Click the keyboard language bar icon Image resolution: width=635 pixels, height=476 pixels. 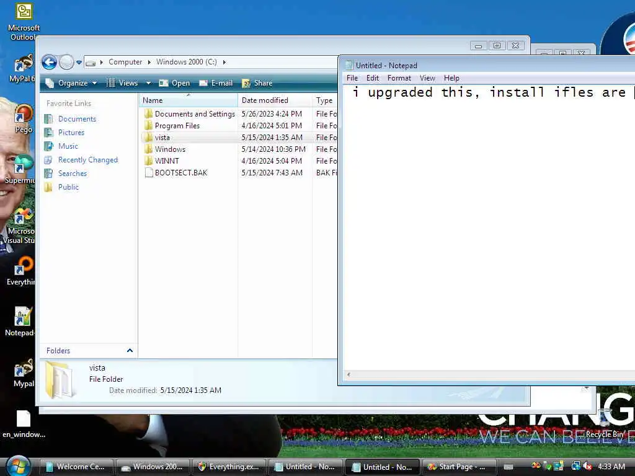[x=508, y=467]
